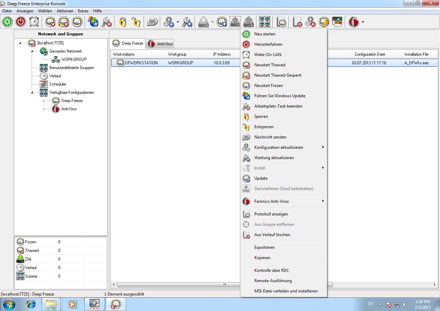Click the Update Maintenance wrench toolbar icon
This screenshot has height=311, width=440.
pos(187,22)
